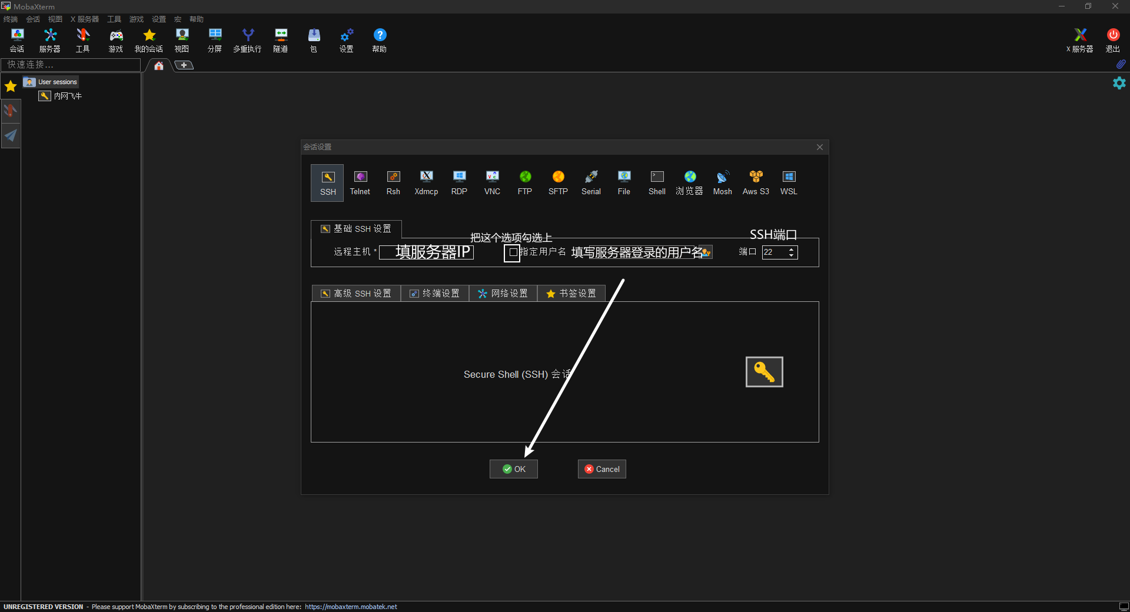This screenshot has height=612, width=1130.
Task: Click the Cancel button in the dialog
Action: tap(602, 469)
